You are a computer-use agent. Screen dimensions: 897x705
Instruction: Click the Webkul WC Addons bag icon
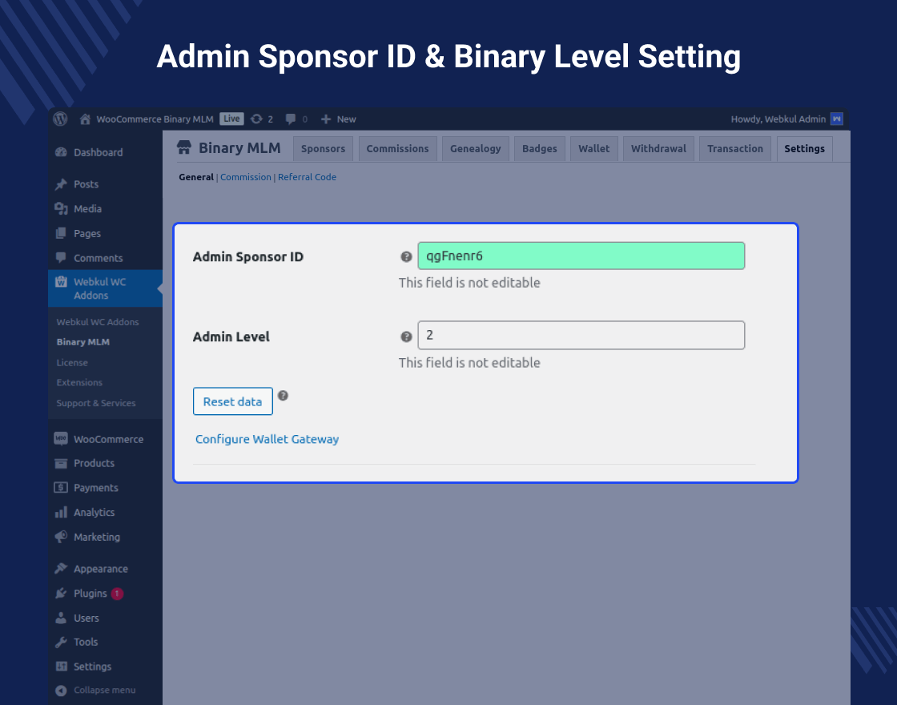coord(61,281)
